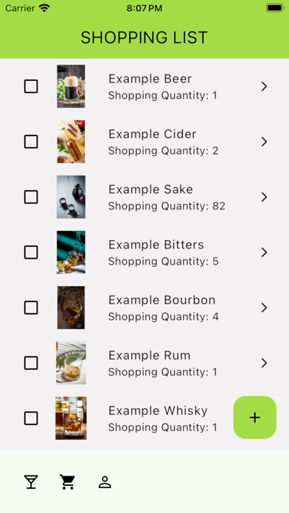This screenshot has height=513, width=289.
Task: Click the Example Whisky product image
Action: point(71,418)
